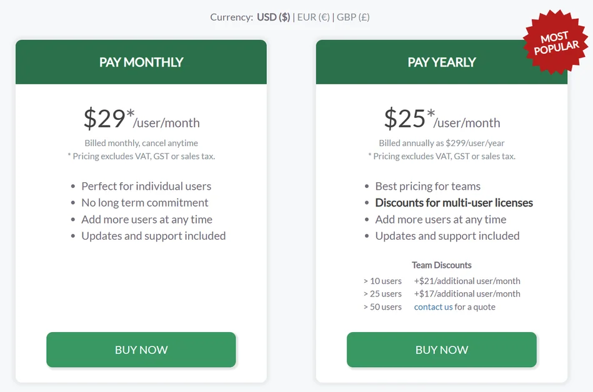The image size is (593, 392).
Task: Switch currency to GBP (£)
Action: click(353, 17)
